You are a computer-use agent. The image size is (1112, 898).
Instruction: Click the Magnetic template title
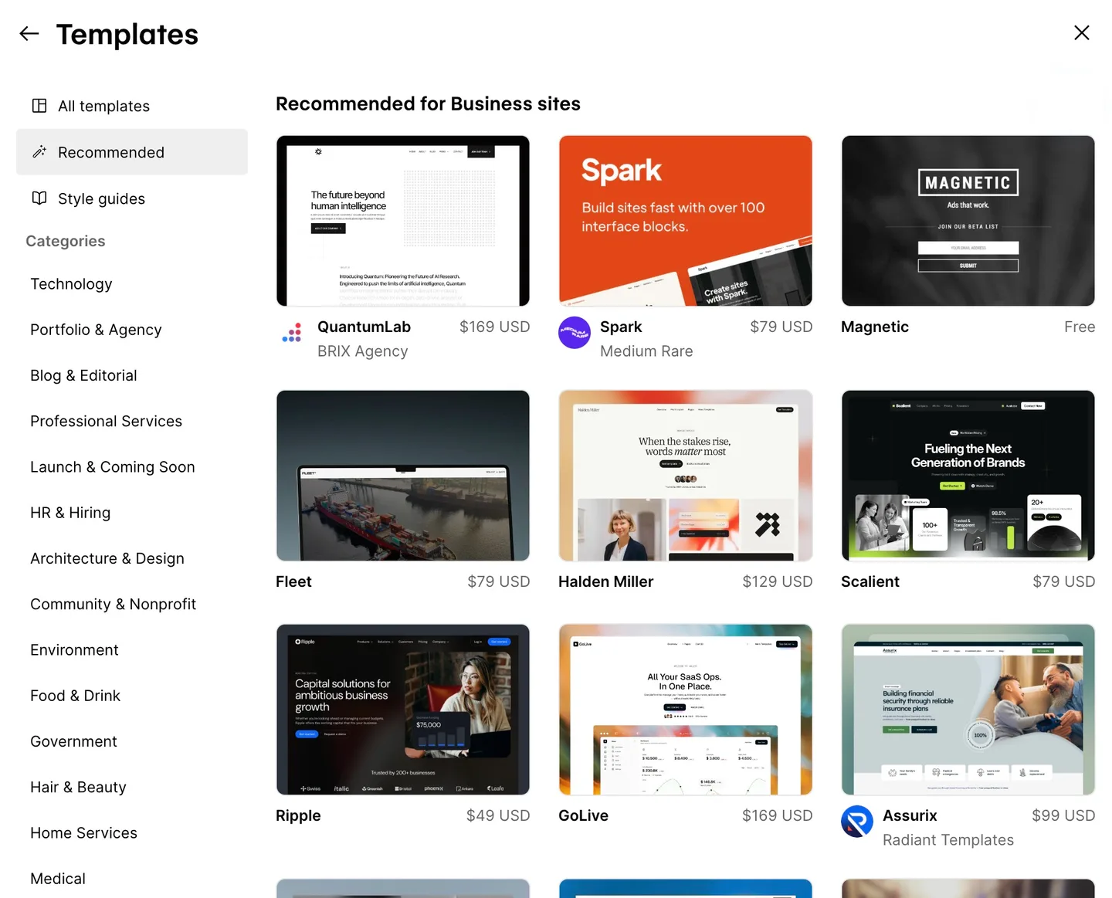pyautogui.click(x=875, y=327)
